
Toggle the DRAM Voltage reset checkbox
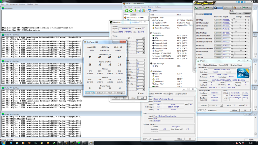[x=248, y=33]
